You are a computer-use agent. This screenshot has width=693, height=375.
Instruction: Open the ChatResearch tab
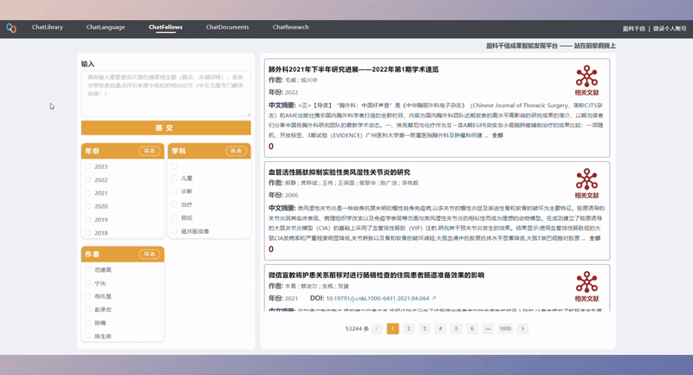pyautogui.click(x=290, y=28)
